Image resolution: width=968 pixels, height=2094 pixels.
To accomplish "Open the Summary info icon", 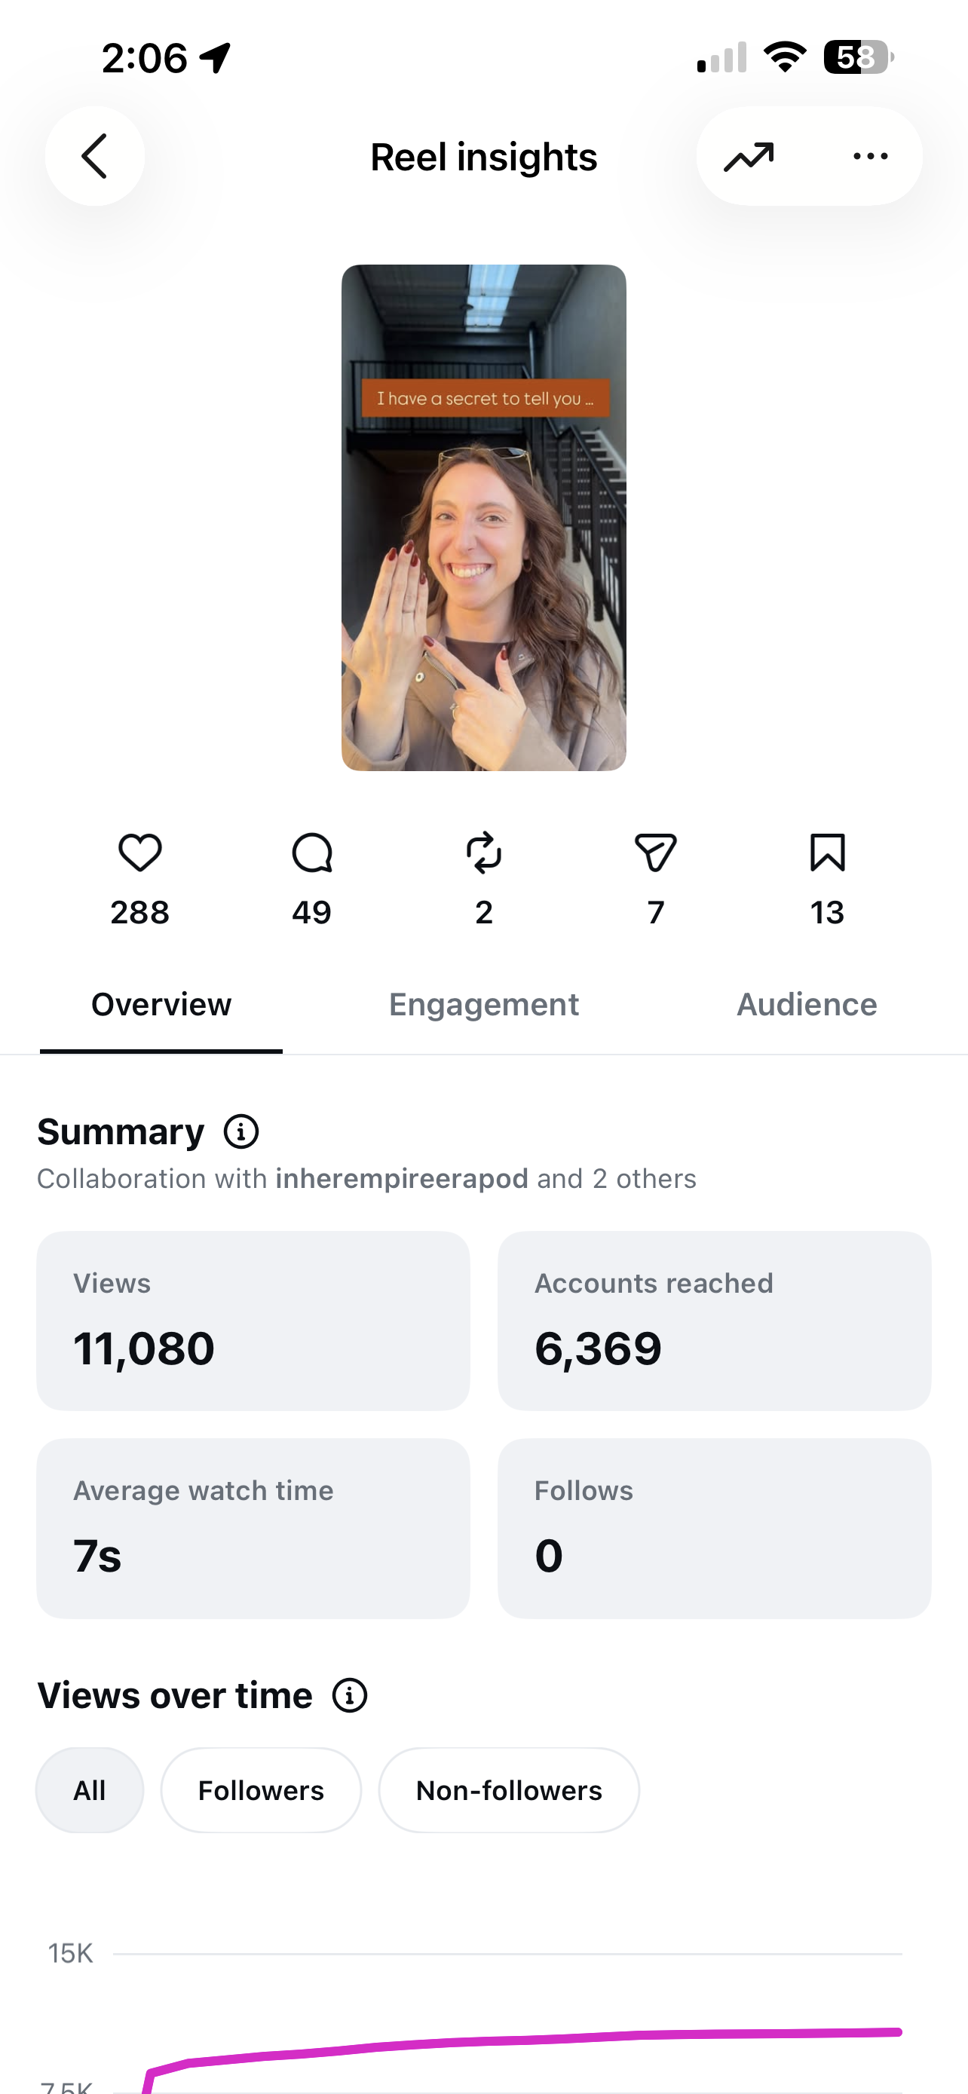I will [241, 1131].
